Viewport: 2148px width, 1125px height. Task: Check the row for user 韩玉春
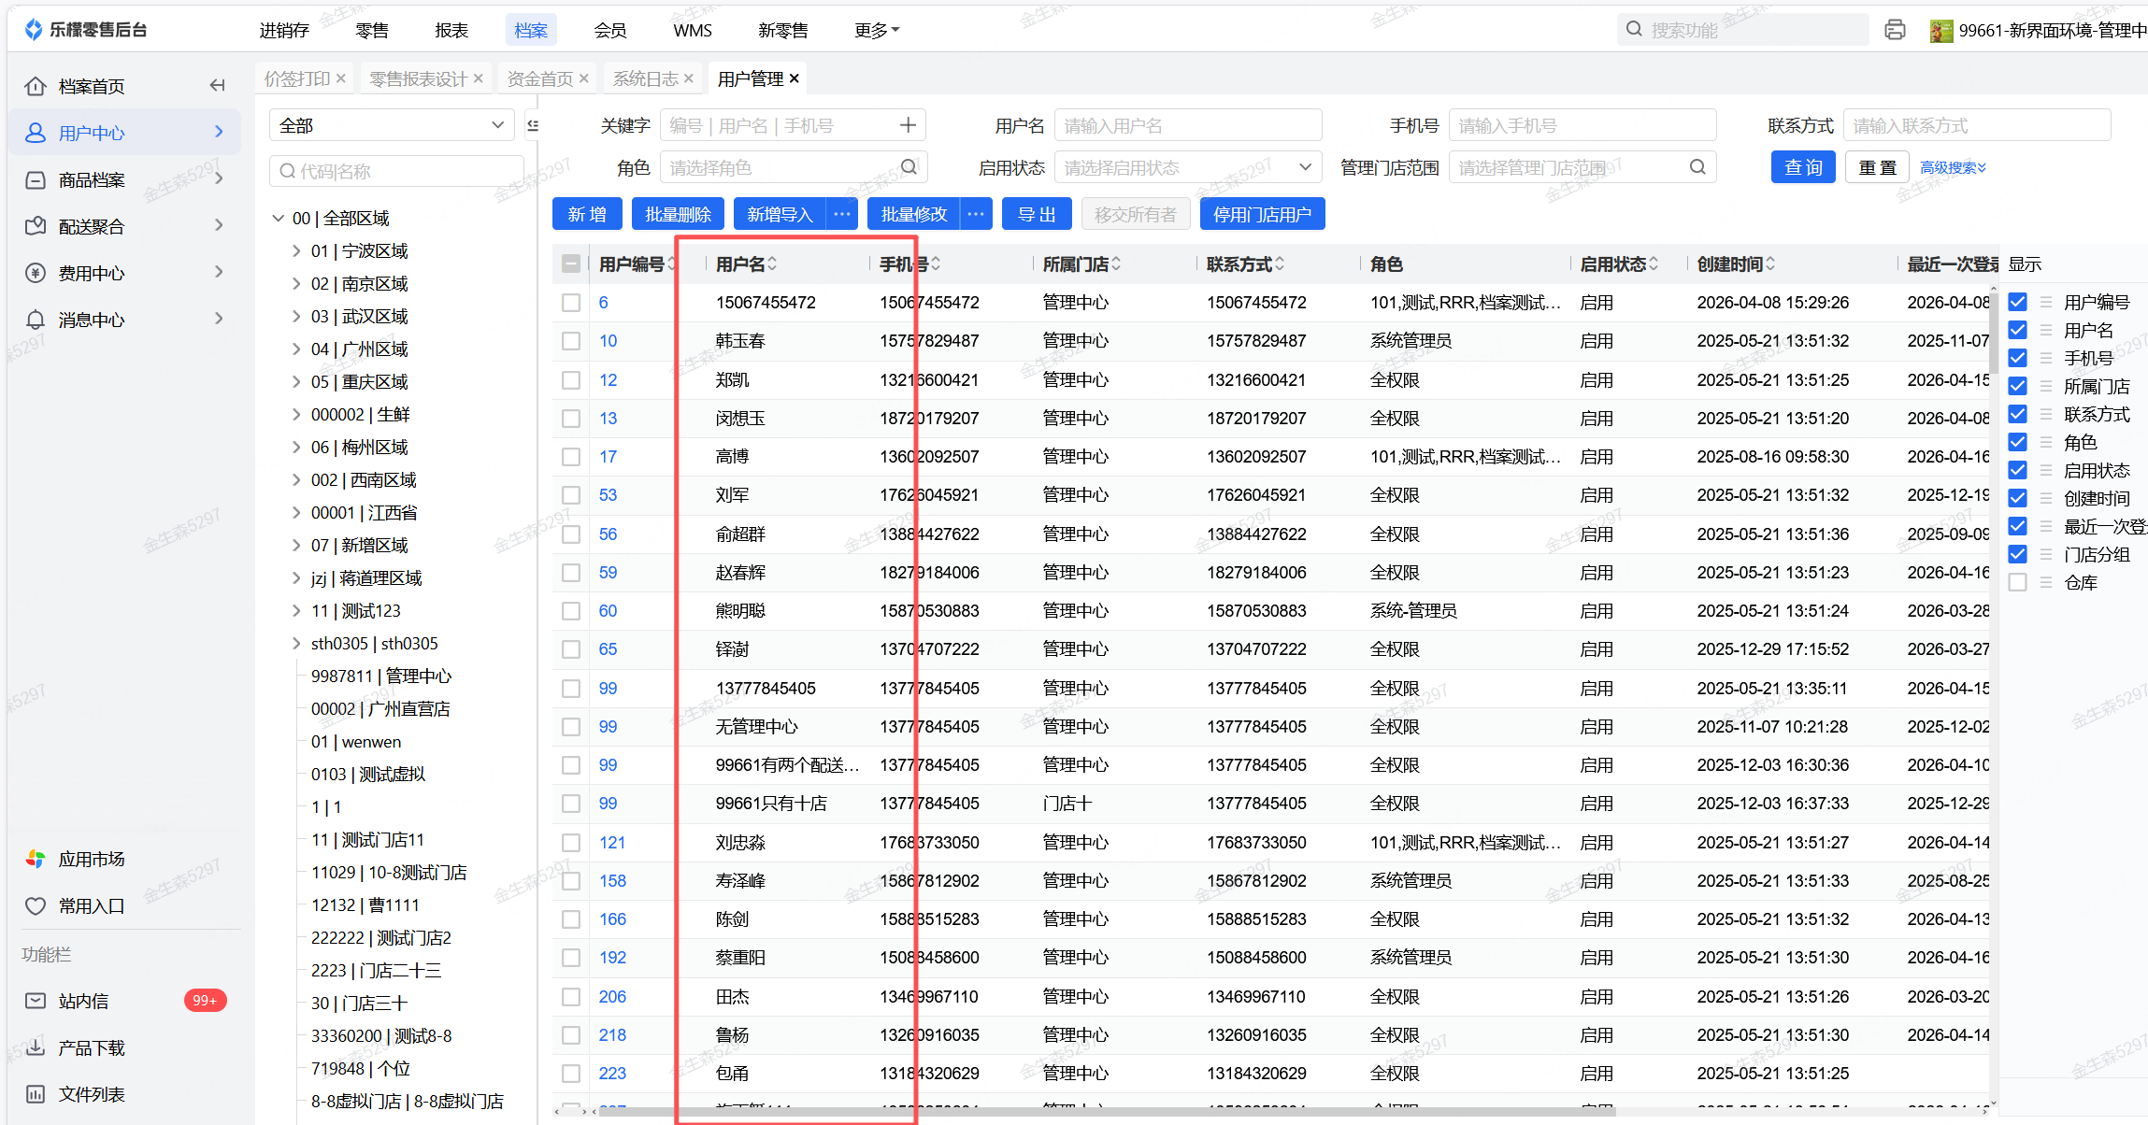point(571,341)
